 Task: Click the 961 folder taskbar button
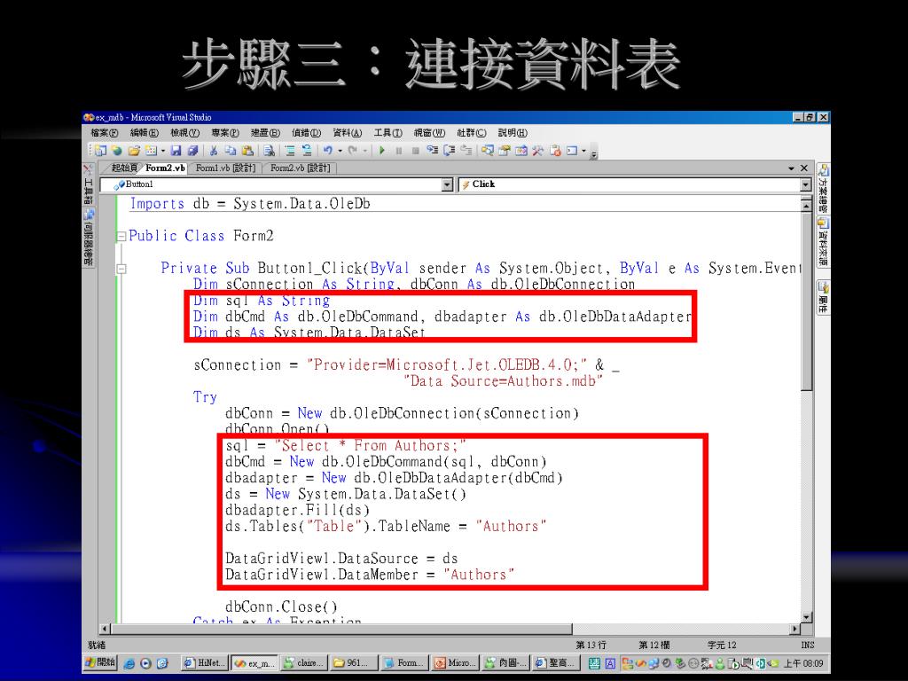pyautogui.click(x=355, y=663)
